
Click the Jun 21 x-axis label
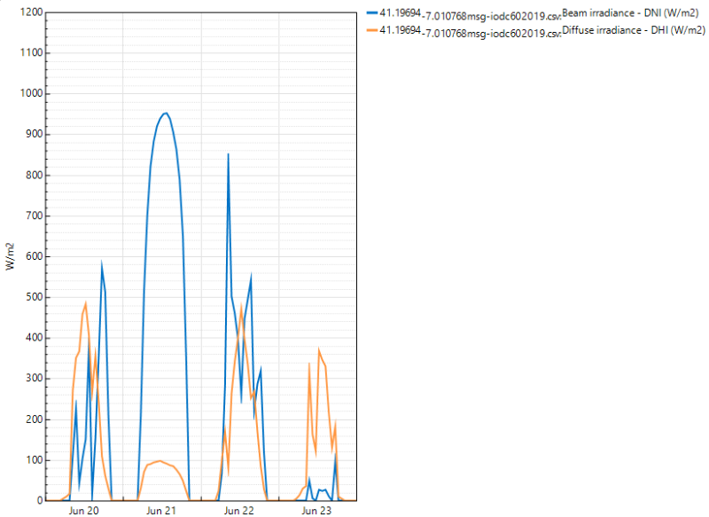pos(161,511)
